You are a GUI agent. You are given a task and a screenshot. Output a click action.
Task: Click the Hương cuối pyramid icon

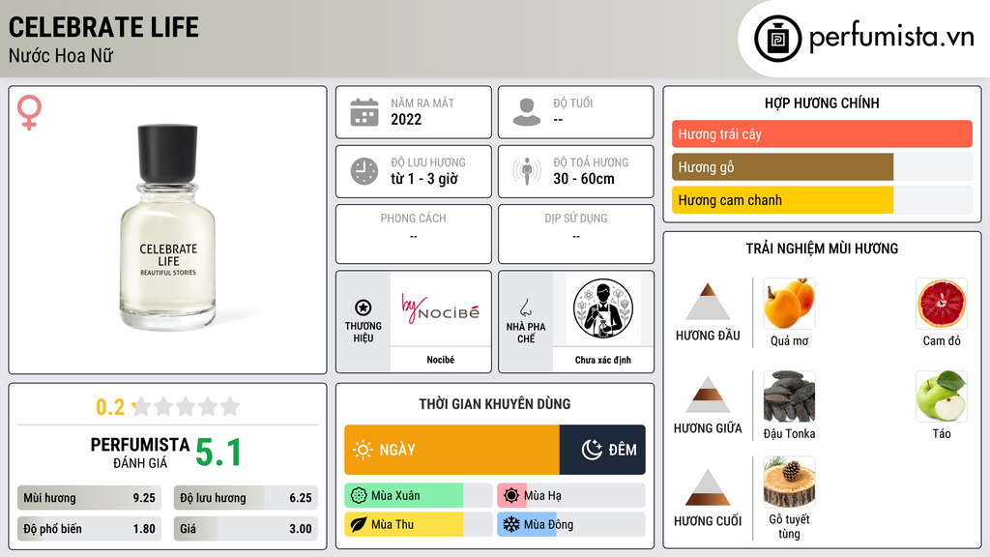pyautogui.click(x=708, y=487)
